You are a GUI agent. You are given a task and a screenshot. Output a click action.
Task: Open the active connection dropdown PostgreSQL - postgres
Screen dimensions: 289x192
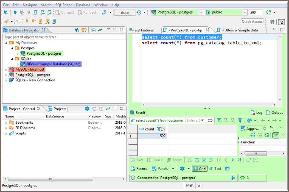coord(177,12)
